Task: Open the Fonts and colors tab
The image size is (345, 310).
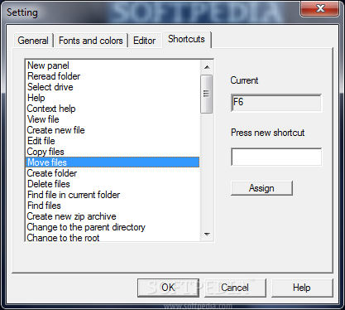Action: pos(91,41)
